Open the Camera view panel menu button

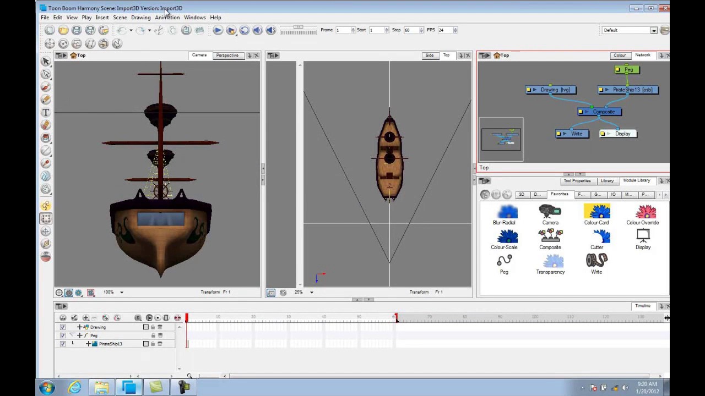tap(61, 56)
